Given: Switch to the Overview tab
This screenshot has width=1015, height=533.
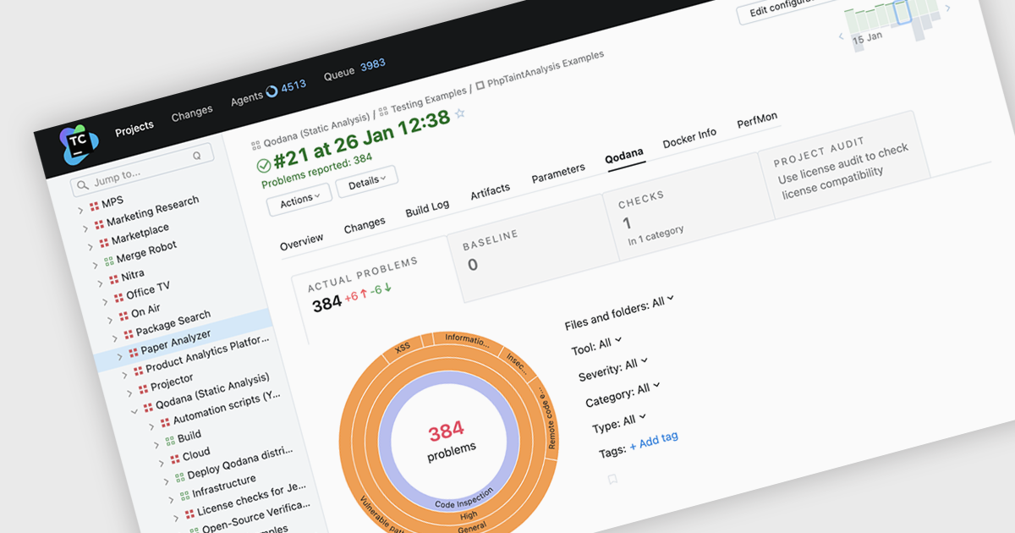Looking at the screenshot, I should [x=302, y=241].
